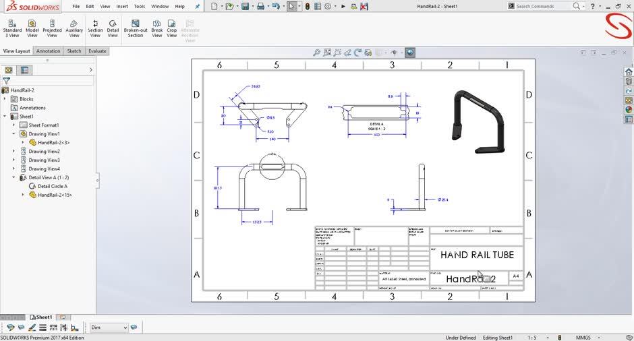Open the Insert menu
Viewport: 634px width, 341px height.
click(x=122, y=6)
